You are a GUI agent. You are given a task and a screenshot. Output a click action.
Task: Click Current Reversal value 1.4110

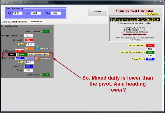pos(46,75)
